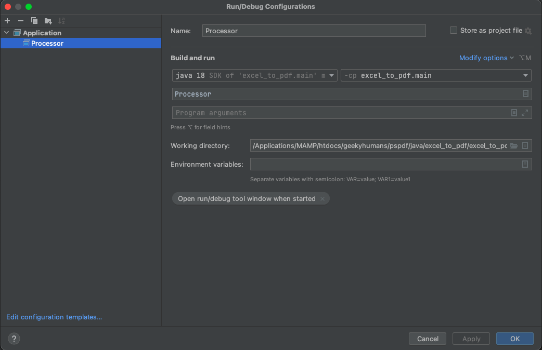
Task: Create a new folder for configurations
Action: pos(48,21)
